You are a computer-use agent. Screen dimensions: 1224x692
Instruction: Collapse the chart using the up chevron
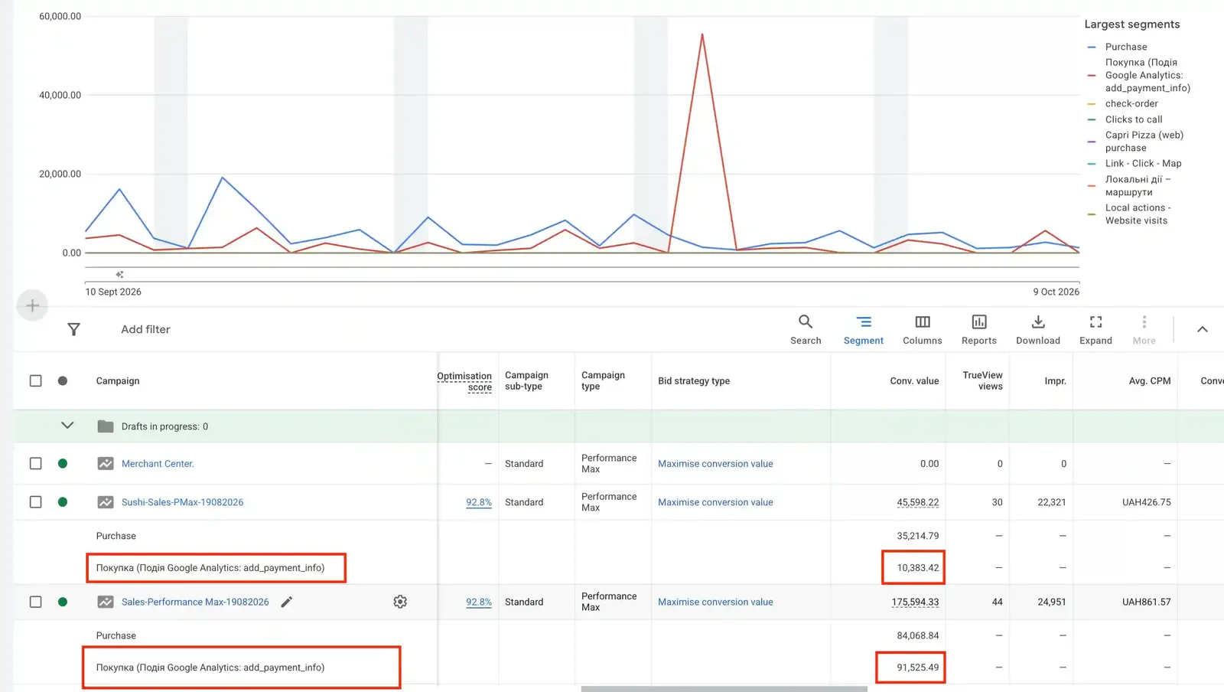(1203, 329)
